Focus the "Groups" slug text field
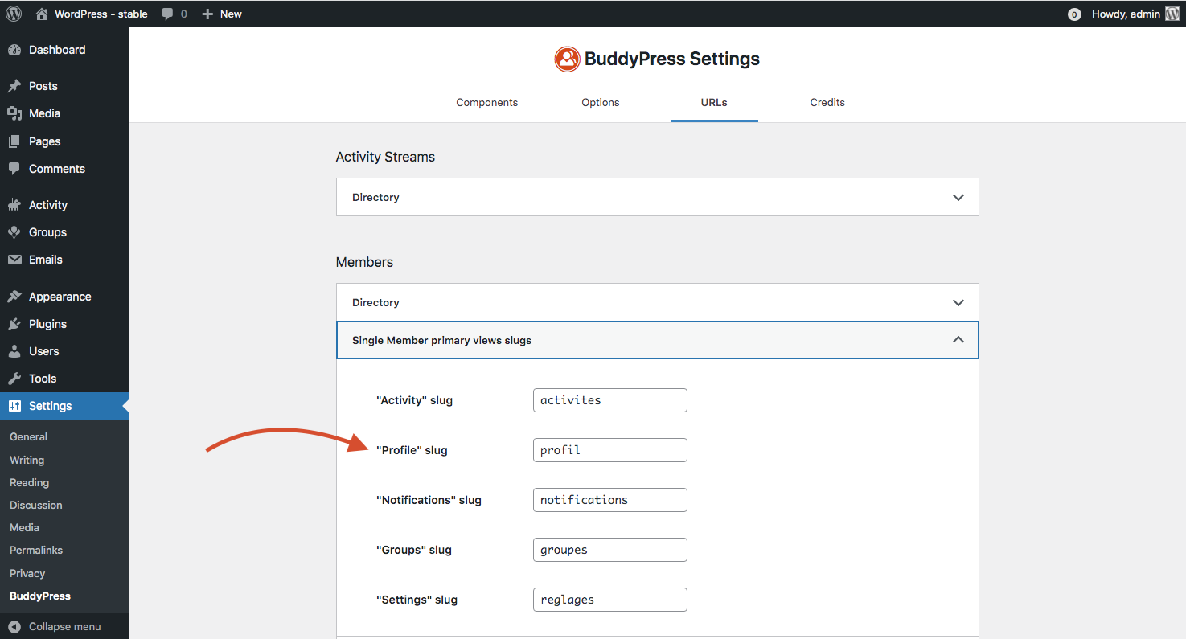The image size is (1186, 639). pyautogui.click(x=609, y=550)
